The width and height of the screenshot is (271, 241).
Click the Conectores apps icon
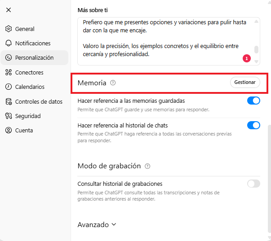click(9, 73)
